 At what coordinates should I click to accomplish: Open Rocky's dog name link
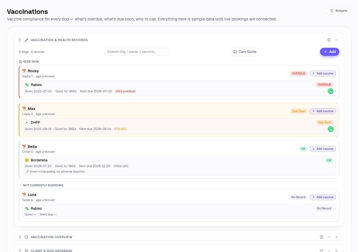pos(33,71)
